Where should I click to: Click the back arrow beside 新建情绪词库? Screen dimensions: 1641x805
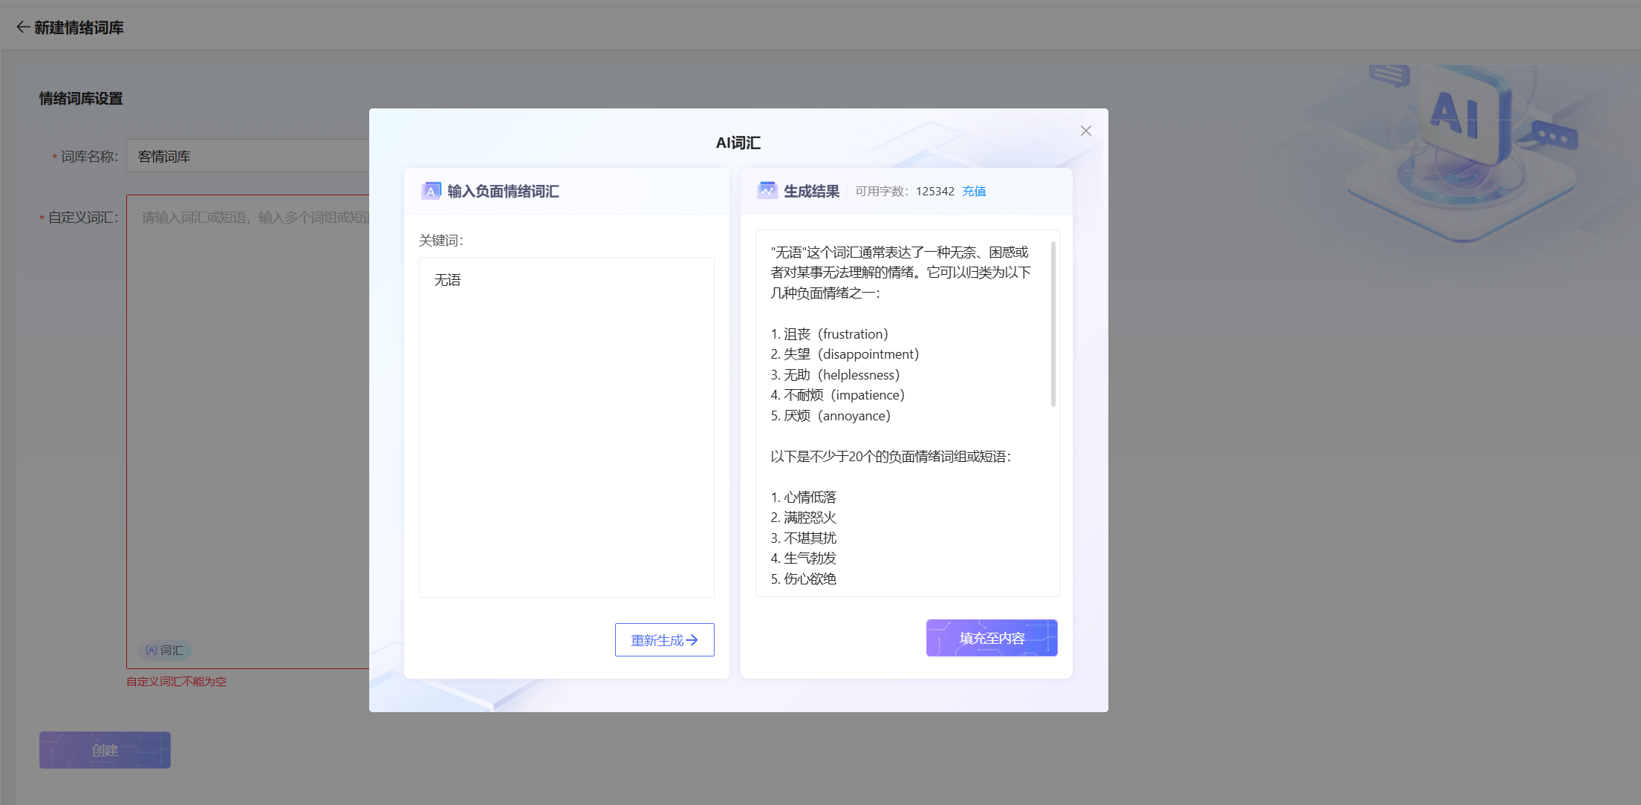pyautogui.click(x=23, y=27)
